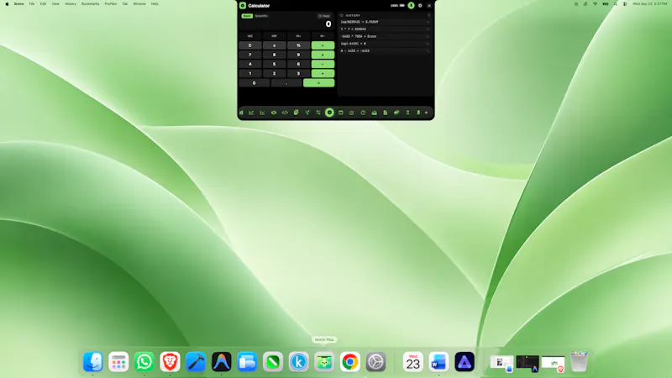Click the plus icon in bottom toolbar

tap(427, 113)
